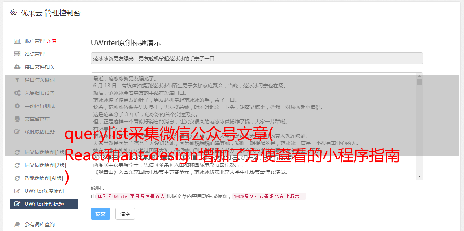Open UWriter深度原创 menu item
This screenshot has height=231, width=464.
[x=44, y=191]
